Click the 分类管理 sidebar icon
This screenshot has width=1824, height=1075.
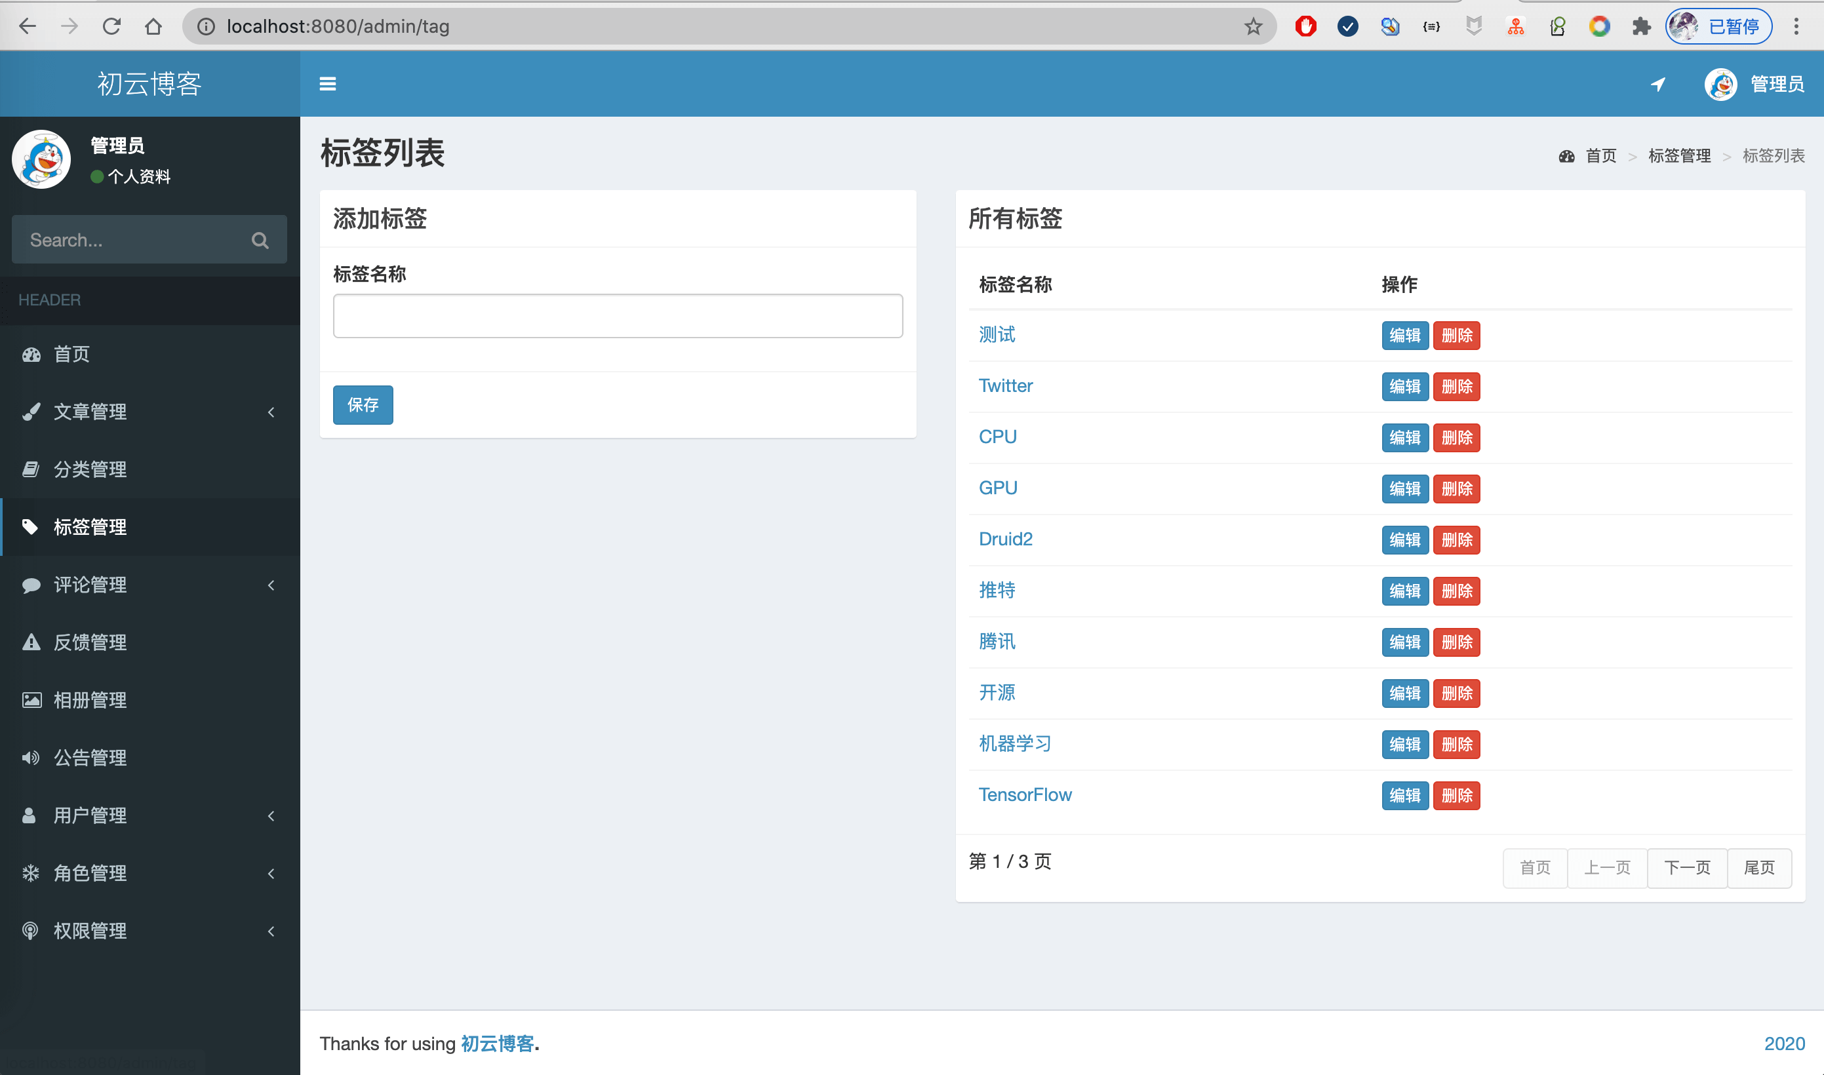(x=31, y=469)
